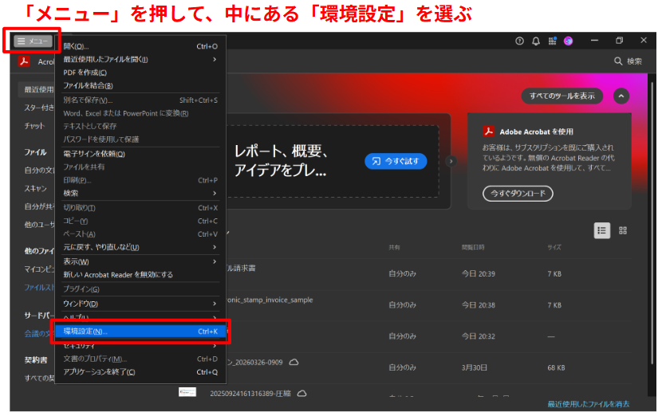Switch to list view icon
The width and height of the screenshot is (662, 416).
(x=601, y=230)
